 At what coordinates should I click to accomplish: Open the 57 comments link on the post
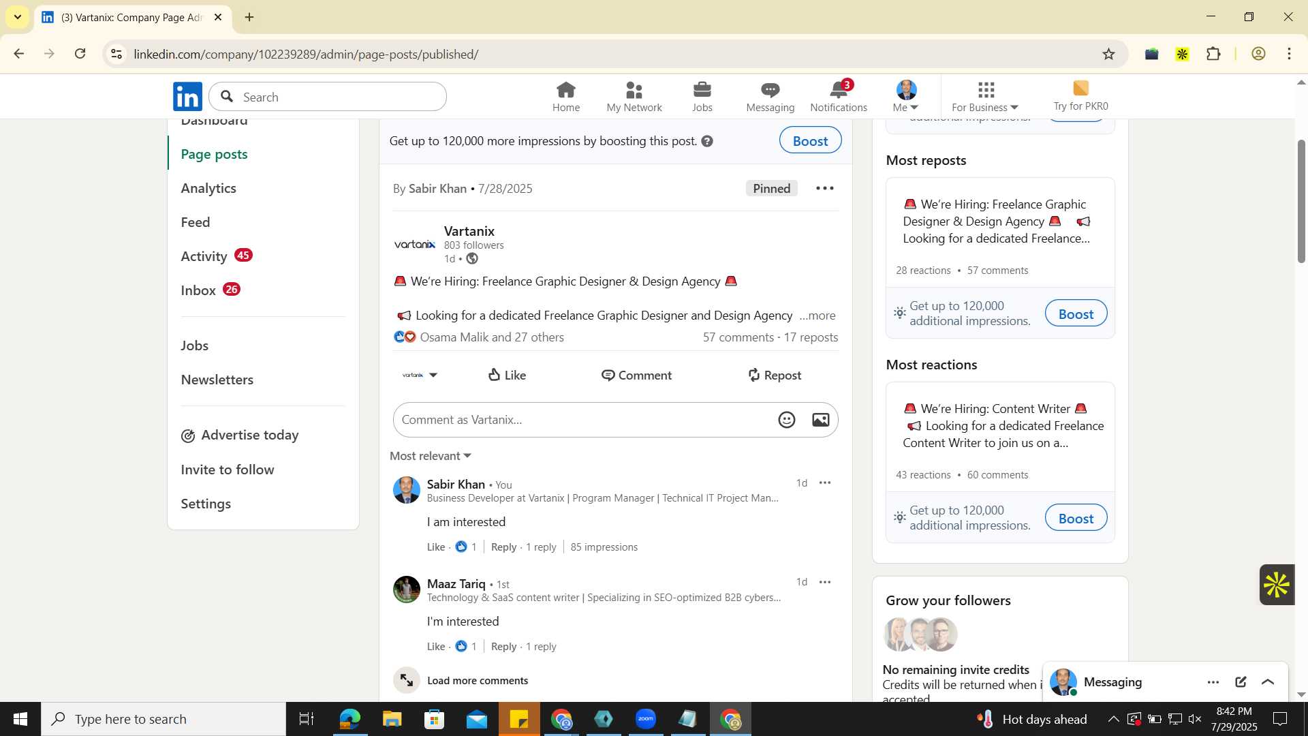pos(738,337)
